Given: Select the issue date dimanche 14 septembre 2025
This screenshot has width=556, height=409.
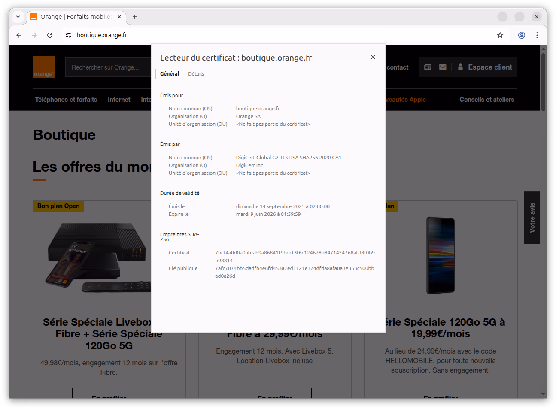Looking at the screenshot, I should (x=283, y=206).
